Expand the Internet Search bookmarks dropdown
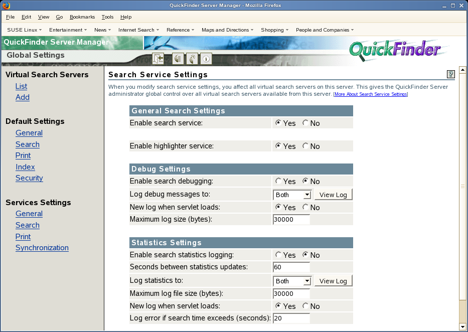Screen dimensions: 468x332 [139, 30]
